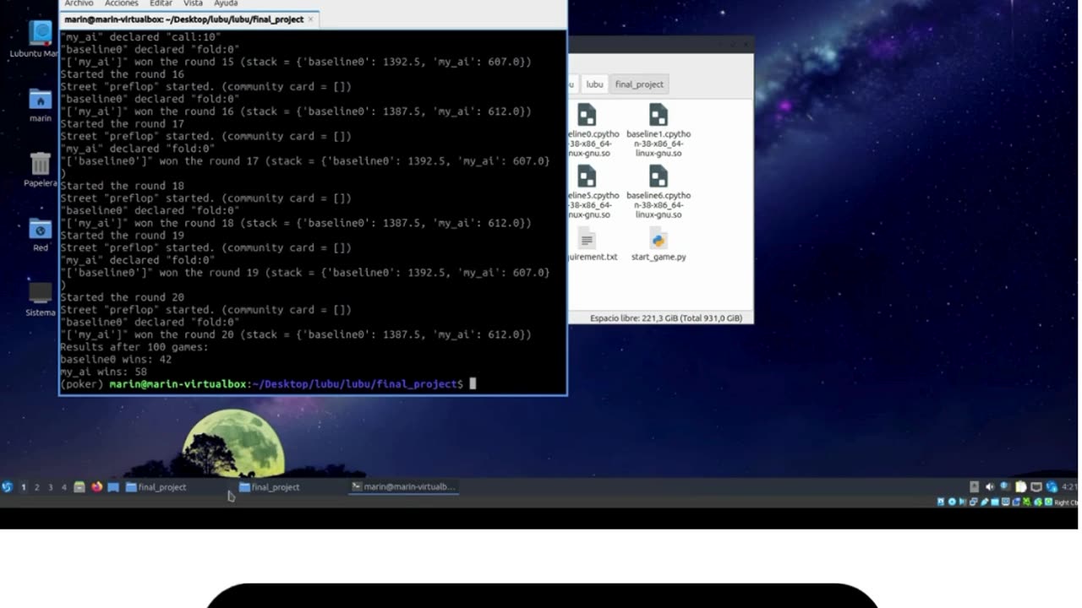Click the blue show-desktop panel icon
The width and height of the screenshot is (1082, 608).
coord(113,487)
